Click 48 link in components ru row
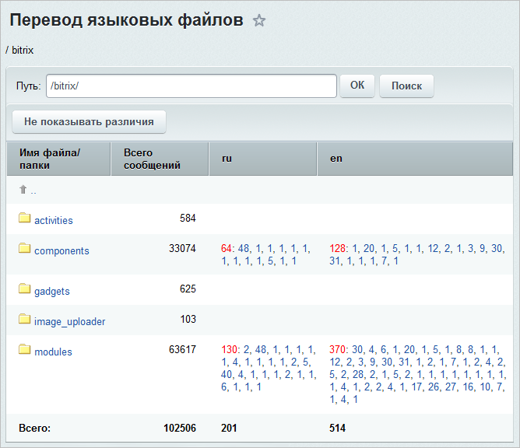520x448 pixels. coord(244,249)
